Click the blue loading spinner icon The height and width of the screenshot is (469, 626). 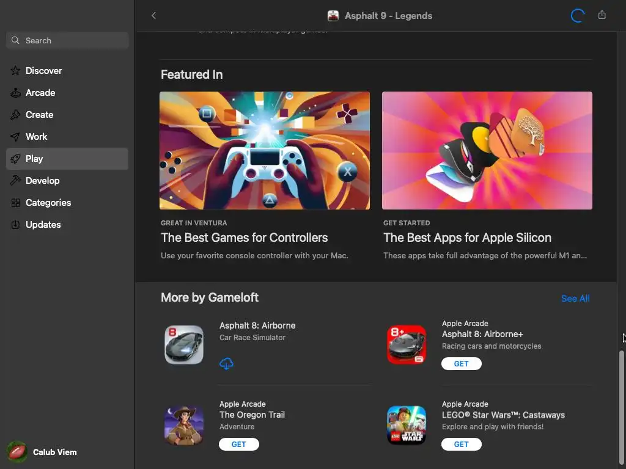(577, 15)
